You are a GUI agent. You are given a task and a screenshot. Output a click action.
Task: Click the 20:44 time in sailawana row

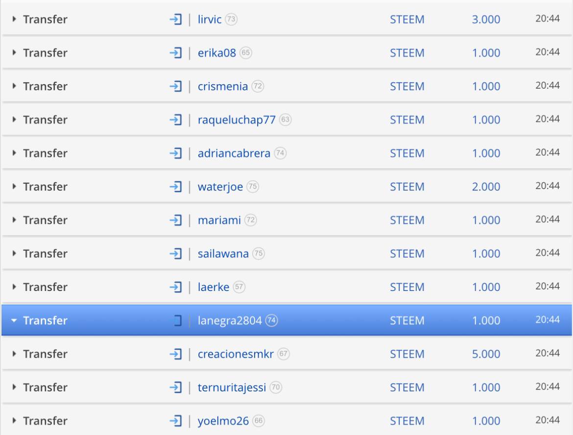[548, 253]
